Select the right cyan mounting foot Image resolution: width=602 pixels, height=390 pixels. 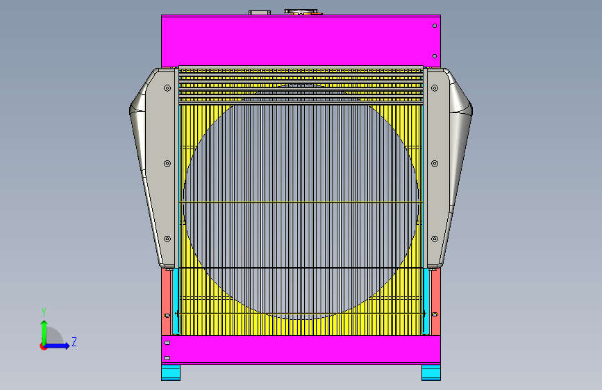pyautogui.click(x=431, y=373)
